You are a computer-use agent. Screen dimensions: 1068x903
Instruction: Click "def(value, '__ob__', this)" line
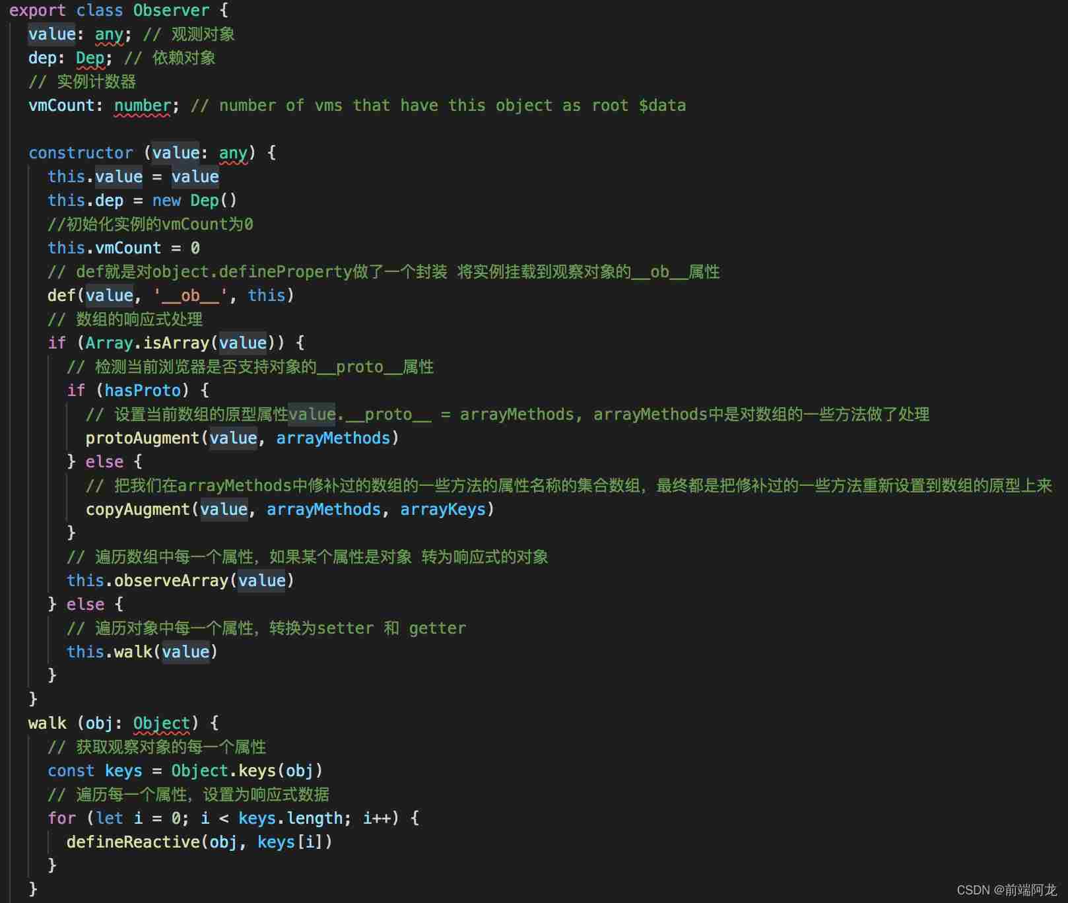point(170,296)
